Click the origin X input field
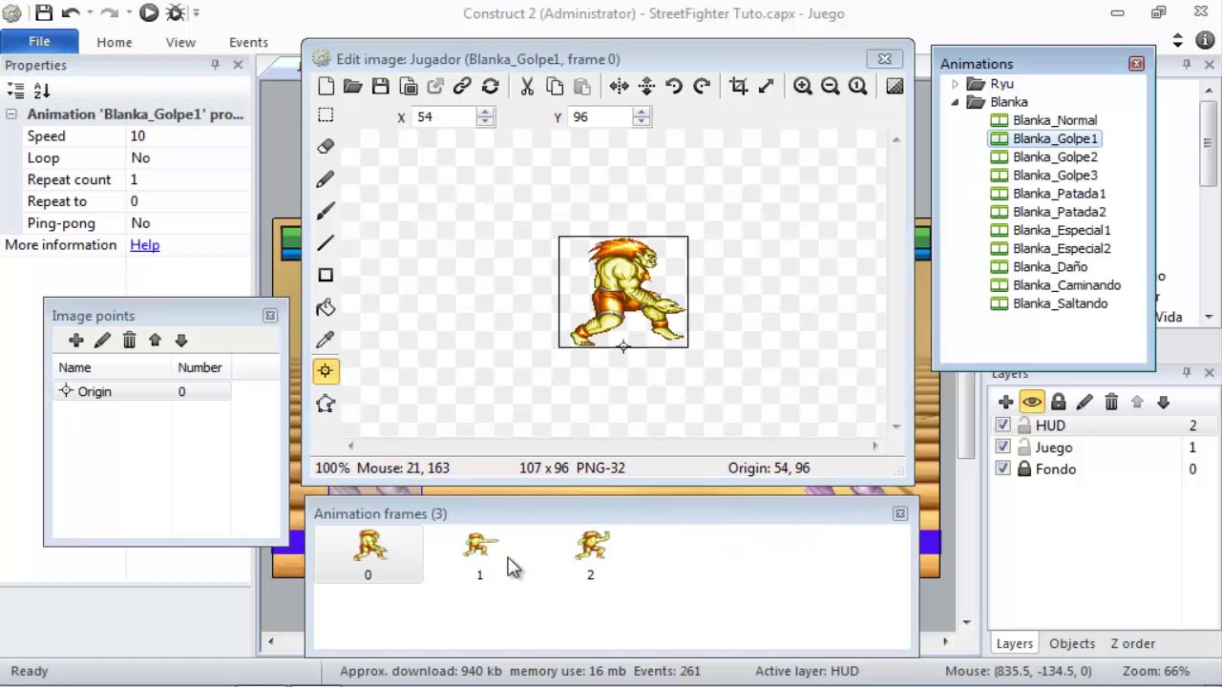This screenshot has height=687, width=1222. (446, 116)
